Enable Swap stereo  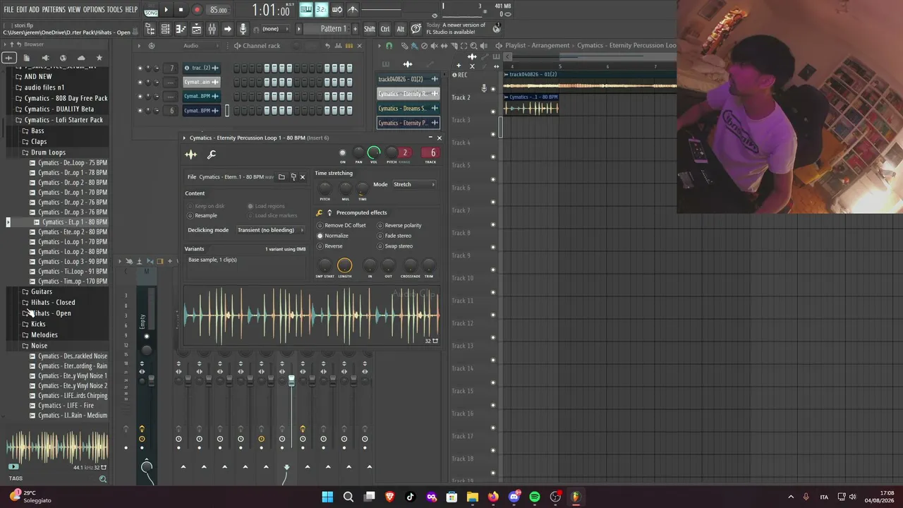pyautogui.click(x=395, y=246)
